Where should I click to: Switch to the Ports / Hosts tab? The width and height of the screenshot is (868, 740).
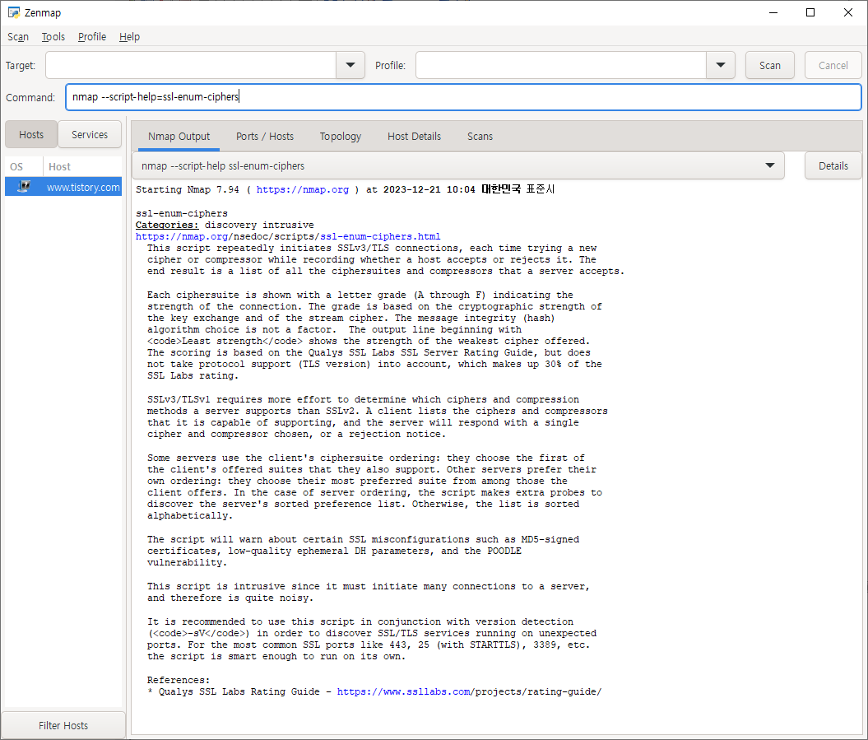(x=265, y=137)
